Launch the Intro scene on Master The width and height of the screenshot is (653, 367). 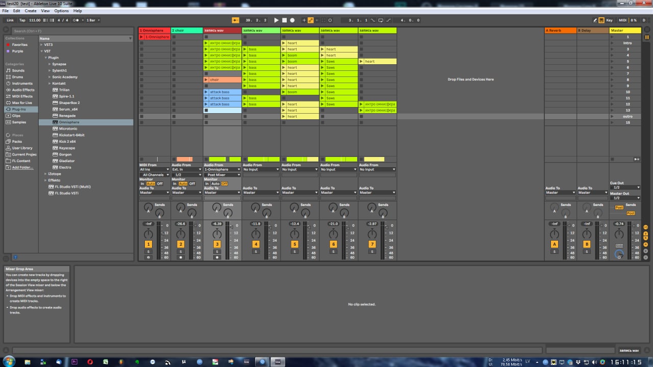coord(612,43)
